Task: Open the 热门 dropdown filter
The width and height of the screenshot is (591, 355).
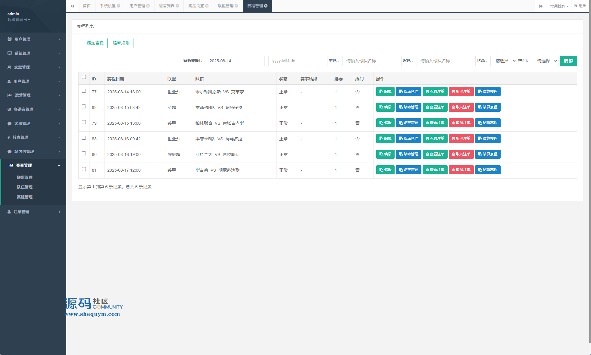Action: coord(545,61)
